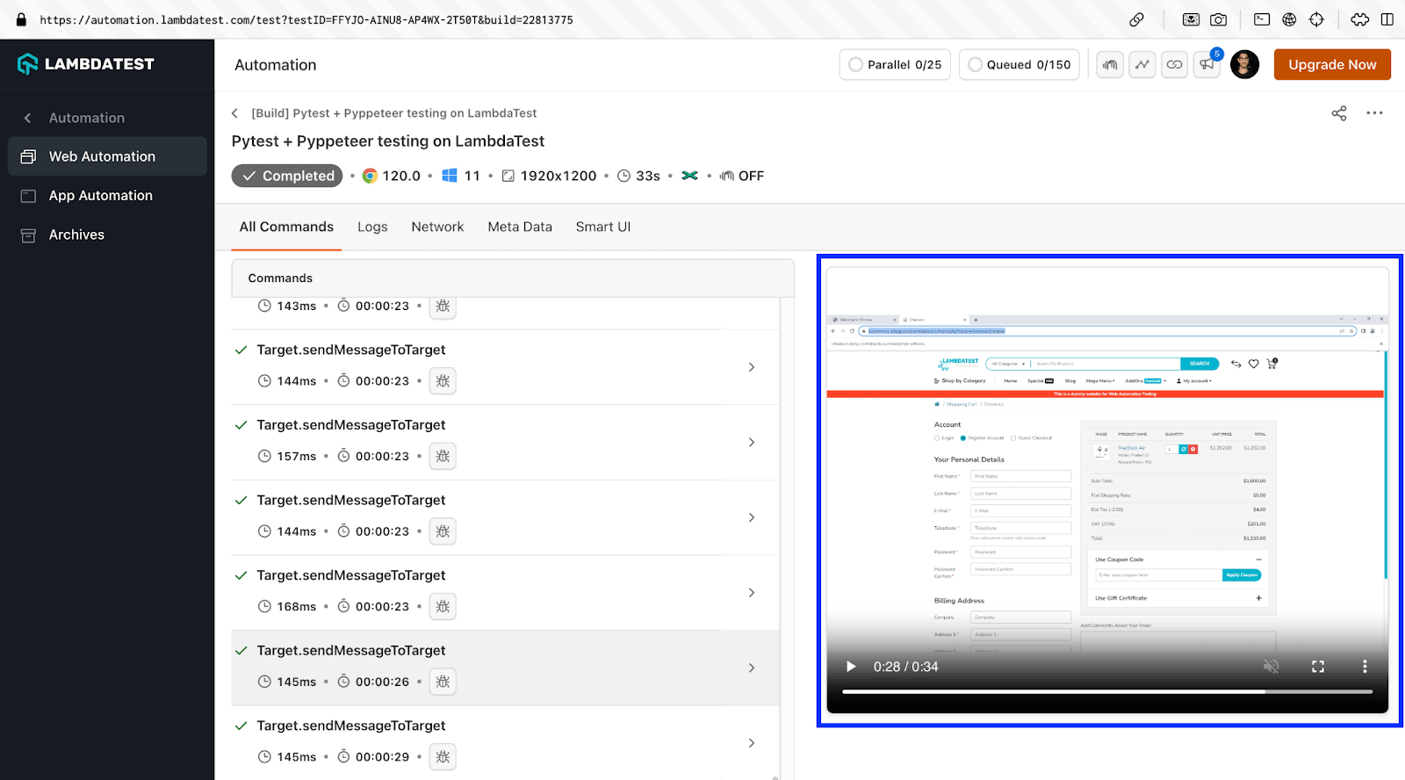Screen dimensions: 1405x780
Task: Switch to All Commands tab
Action: pyautogui.click(x=286, y=227)
